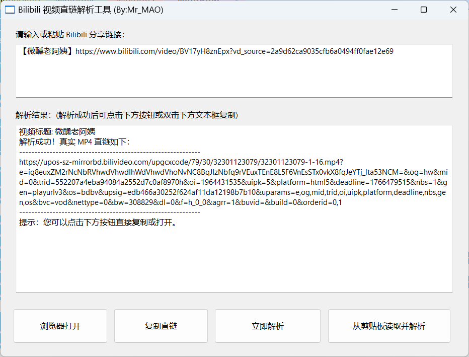469x357 pixels.
Task: Click the 请输入或粘贴 Bilibili 分享链接 label
Action: pos(70,35)
